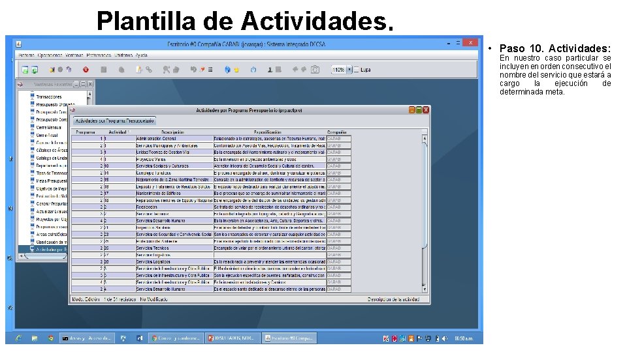Click the list lines toolbar icon
Screen dimensions: 627x352
[210, 70]
